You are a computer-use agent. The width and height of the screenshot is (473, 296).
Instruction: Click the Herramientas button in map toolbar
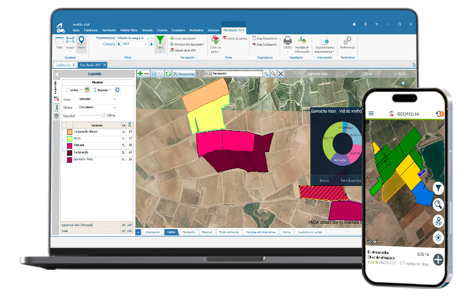184,73
